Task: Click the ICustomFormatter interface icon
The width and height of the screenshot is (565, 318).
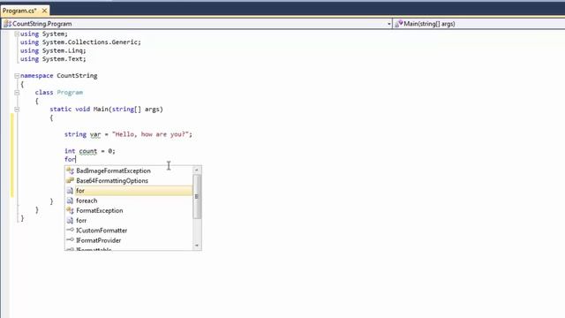Action: pyautogui.click(x=70, y=230)
